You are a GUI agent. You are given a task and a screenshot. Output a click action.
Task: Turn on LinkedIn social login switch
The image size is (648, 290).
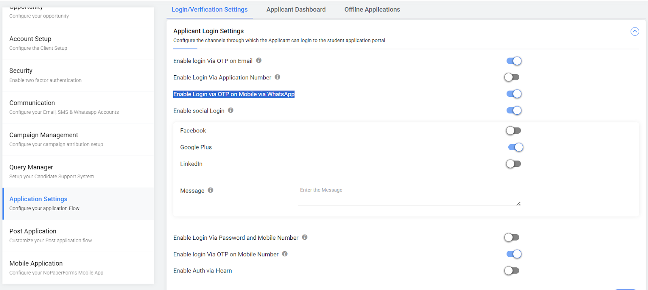pyautogui.click(x=513, y=164)
